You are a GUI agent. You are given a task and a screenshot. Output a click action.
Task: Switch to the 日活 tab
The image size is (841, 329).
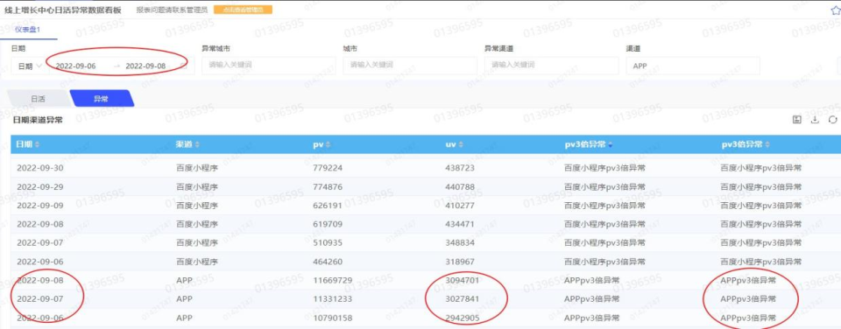38,99
